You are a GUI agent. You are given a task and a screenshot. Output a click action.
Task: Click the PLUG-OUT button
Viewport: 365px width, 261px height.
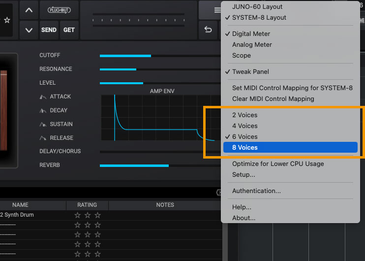pyautogui.click(x=59, y=10)
